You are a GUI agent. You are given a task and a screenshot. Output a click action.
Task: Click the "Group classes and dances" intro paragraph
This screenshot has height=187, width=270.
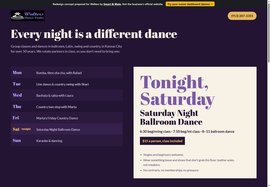coord(66,49)
